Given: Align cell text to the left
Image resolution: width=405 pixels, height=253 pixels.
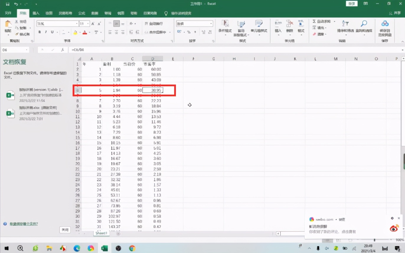Looking at the screenshot, I should [110, 32].
